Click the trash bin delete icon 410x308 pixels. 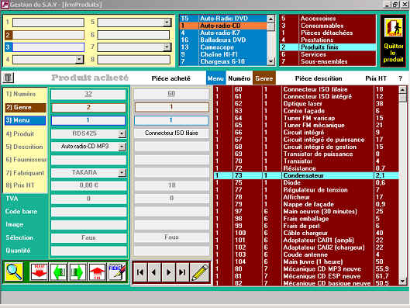pyautogui.click(x=9, y=78)
